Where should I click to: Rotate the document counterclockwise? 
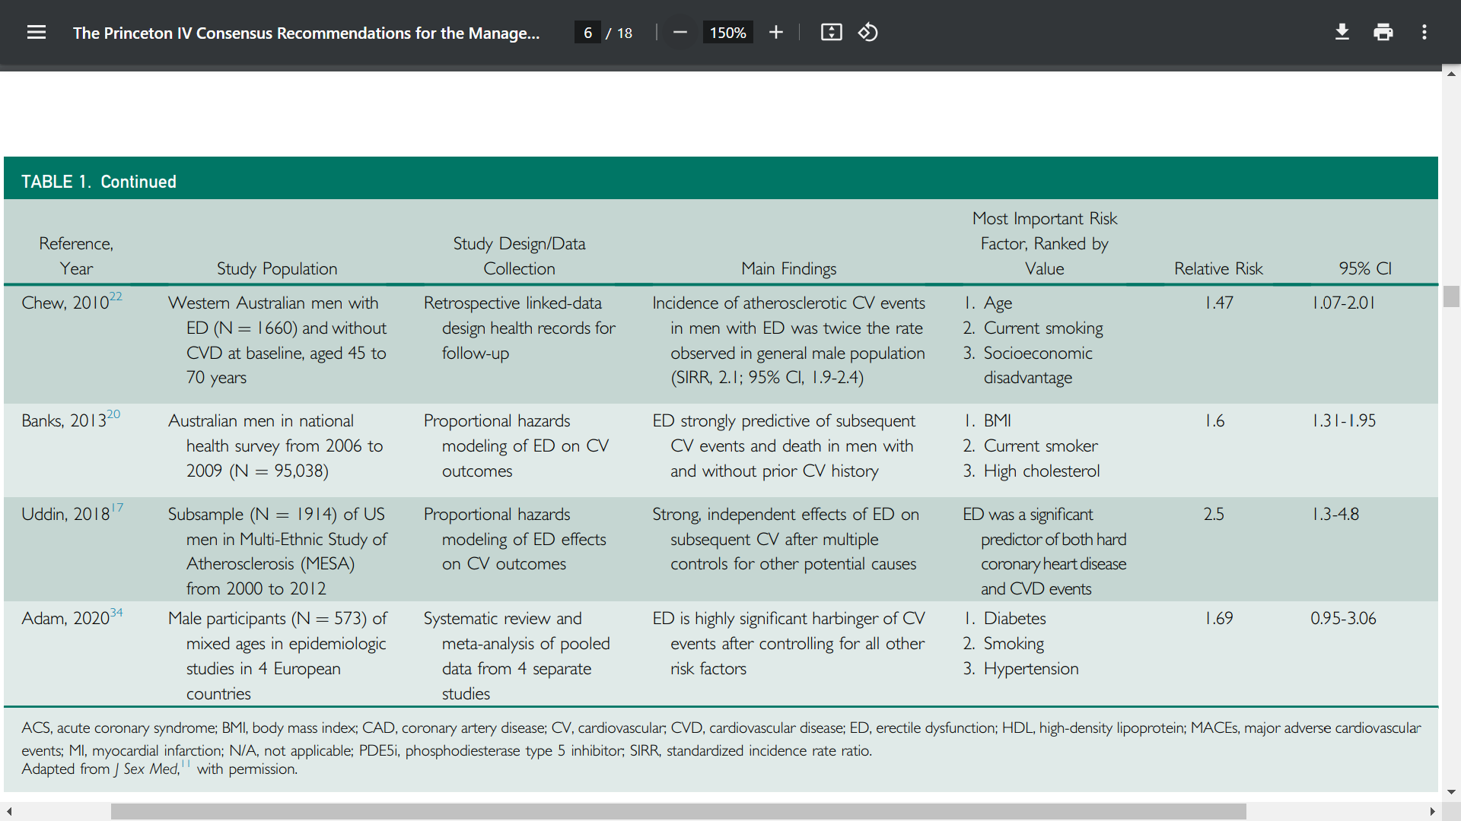868,33
